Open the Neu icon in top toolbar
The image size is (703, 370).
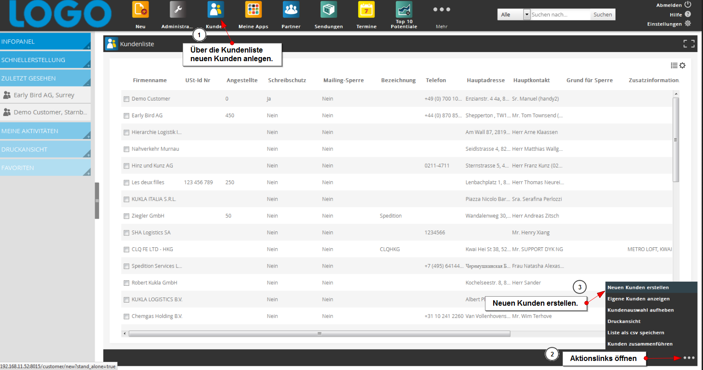(141, 10)
